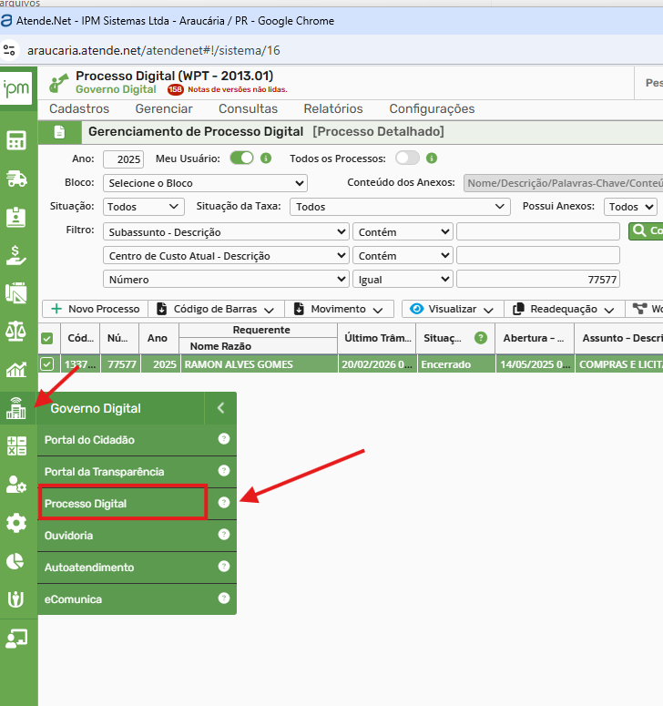This screenshot has width=663, height=706.
Task: Open the Subassunto - Descrição filter dropdown
Action: pyautogui.click(x=226, y=232)
